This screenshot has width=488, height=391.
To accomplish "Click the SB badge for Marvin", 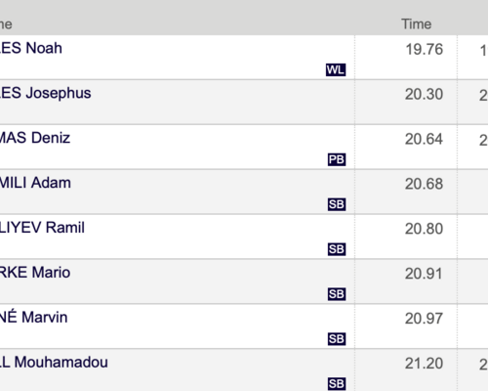I will coord(337,339).
